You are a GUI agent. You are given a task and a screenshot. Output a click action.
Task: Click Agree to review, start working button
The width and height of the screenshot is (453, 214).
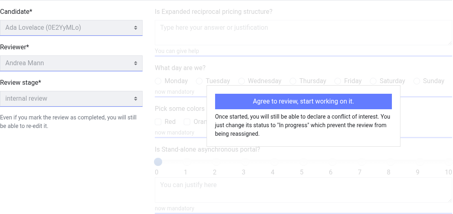click(303, 101)
